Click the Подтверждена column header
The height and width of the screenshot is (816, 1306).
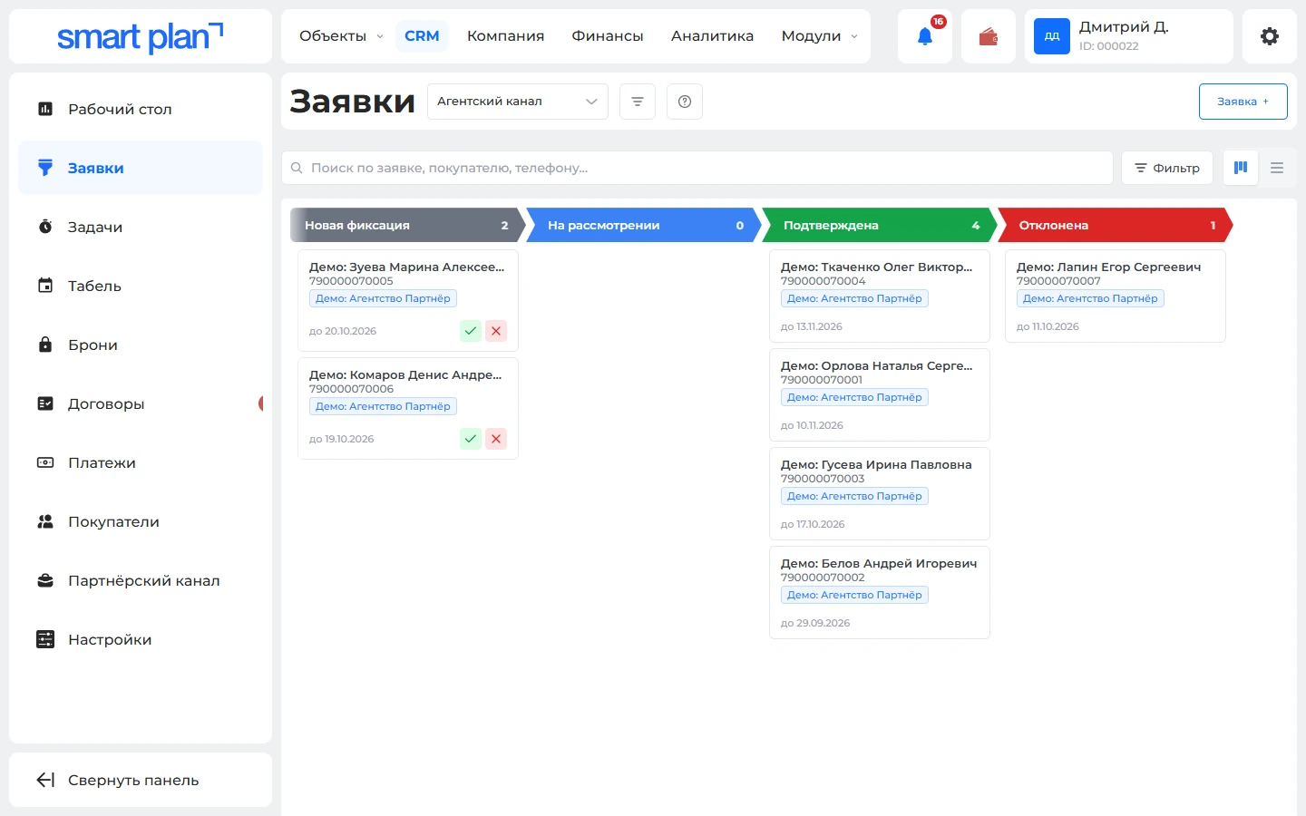(x=880, y=225)
